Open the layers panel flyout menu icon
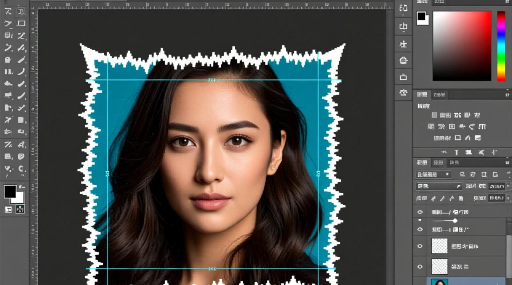Viewport: 512px width, 285px height. click(507, 163)
